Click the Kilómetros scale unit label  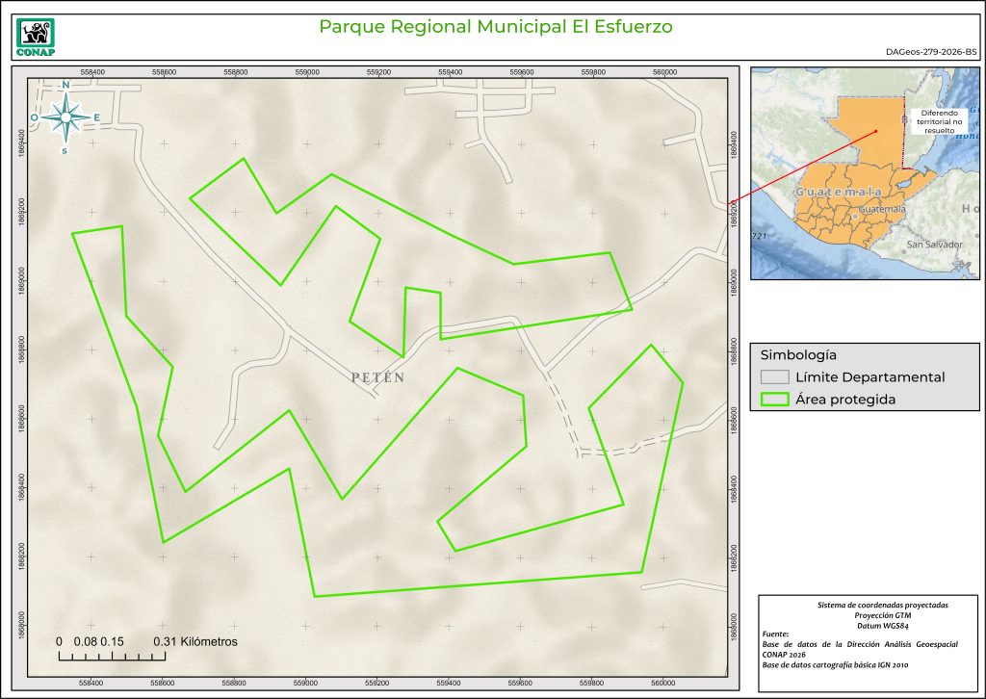coord(206,641)
